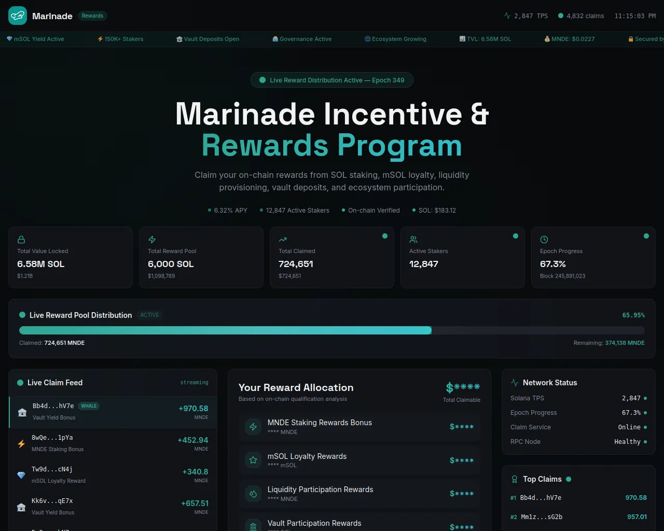The image size is (664, 531).
Task: Click the hidden Total Claimable amount
Action: pos(463,387)
